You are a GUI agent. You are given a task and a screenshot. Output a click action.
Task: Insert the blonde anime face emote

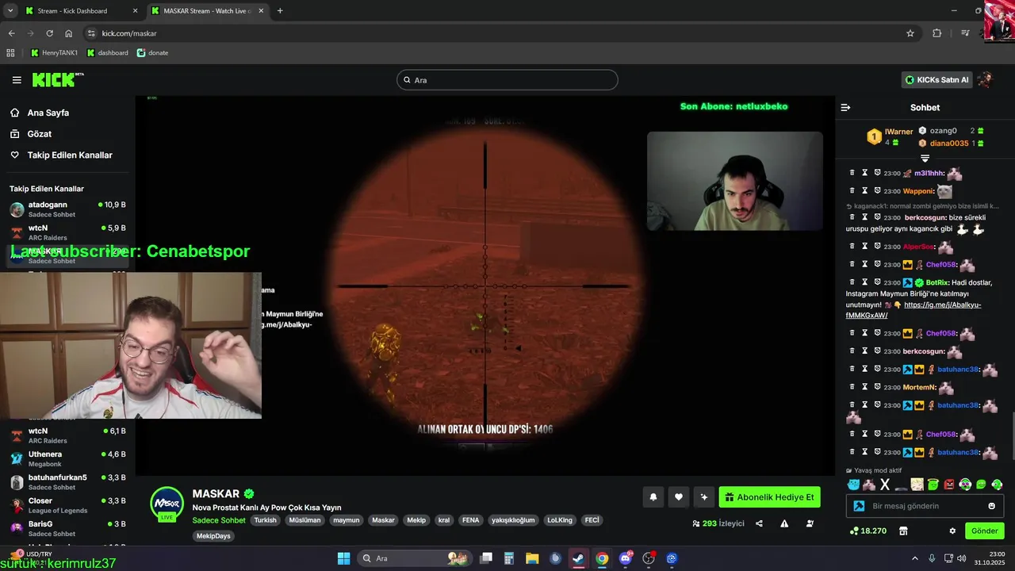coord(917,485)
